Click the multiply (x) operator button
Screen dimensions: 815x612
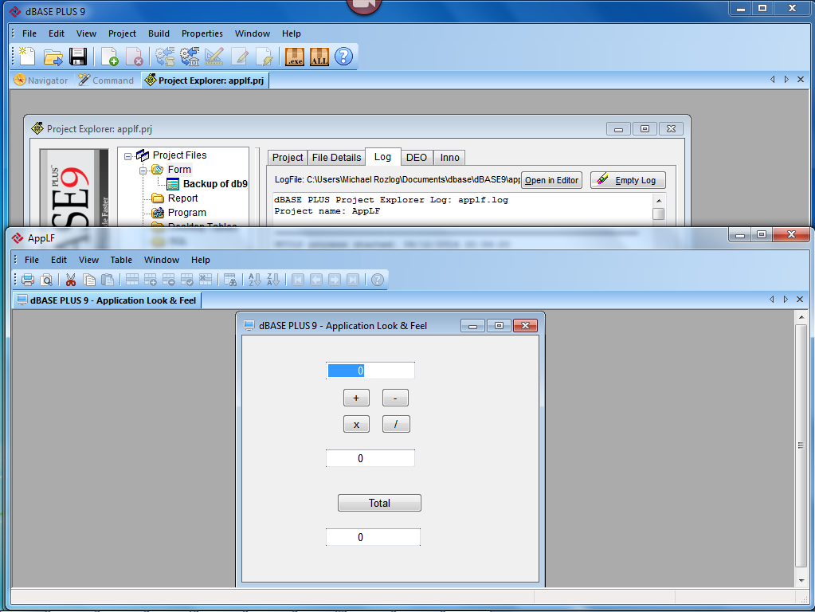pos(356,424)
